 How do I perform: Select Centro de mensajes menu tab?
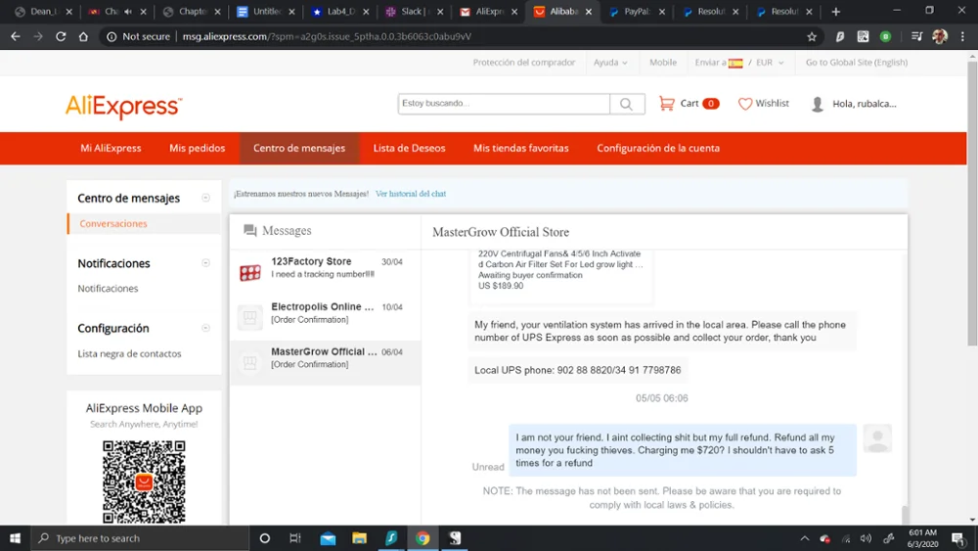tap(299, 148)
